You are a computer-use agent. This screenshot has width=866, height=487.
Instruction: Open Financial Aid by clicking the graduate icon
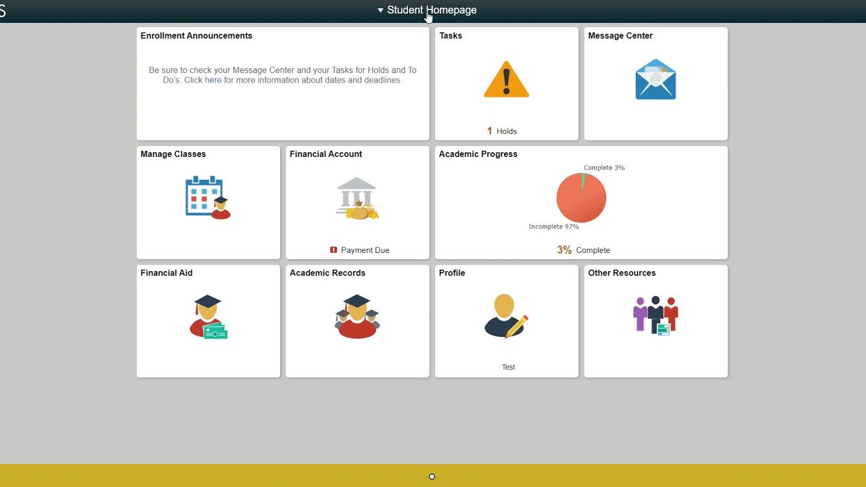(208, 315)
